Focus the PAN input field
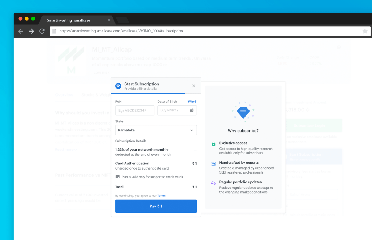 [x=134, y=110]
